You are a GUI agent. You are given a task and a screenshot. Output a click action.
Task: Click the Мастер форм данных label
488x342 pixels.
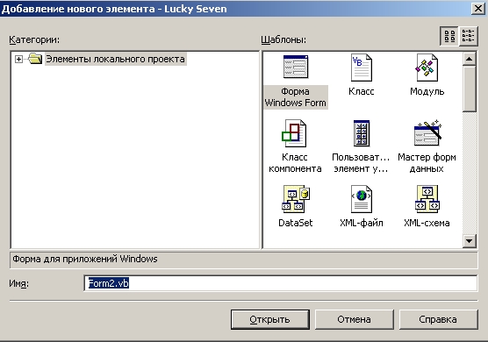click(427, 163)
